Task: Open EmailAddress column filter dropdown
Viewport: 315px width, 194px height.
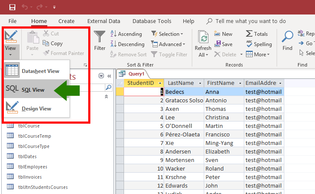Action: click(x=280, y=83)
